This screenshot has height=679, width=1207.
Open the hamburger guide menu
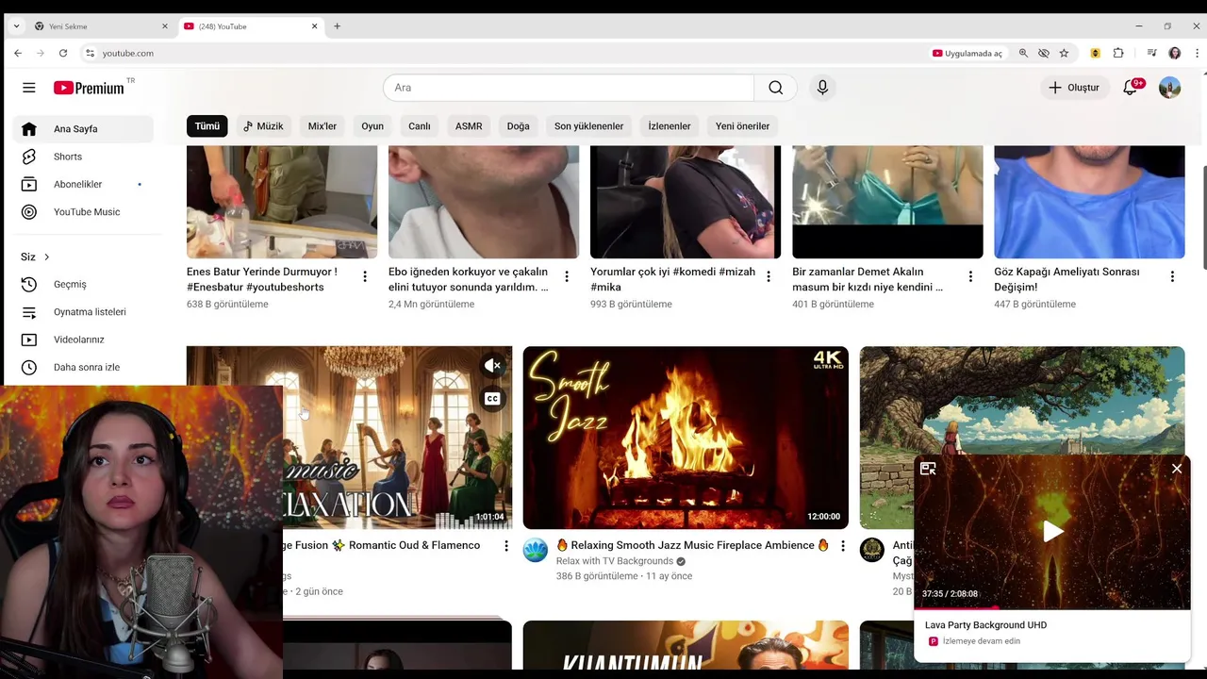click(x=29, y=88)
